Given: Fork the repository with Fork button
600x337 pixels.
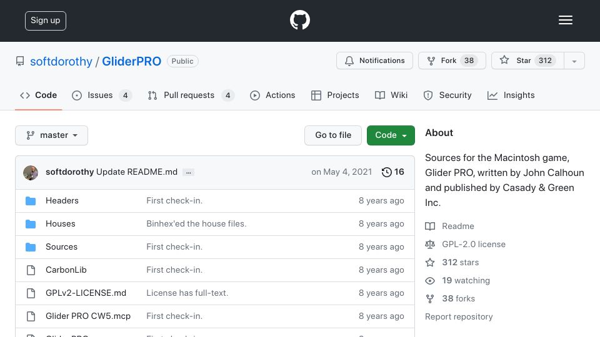Looking at the screenshot, I should coord(452,61).
